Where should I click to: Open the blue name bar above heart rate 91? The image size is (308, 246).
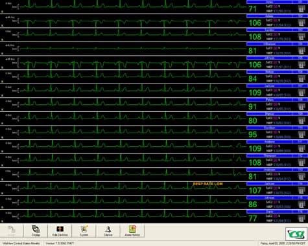coord(277,100)
